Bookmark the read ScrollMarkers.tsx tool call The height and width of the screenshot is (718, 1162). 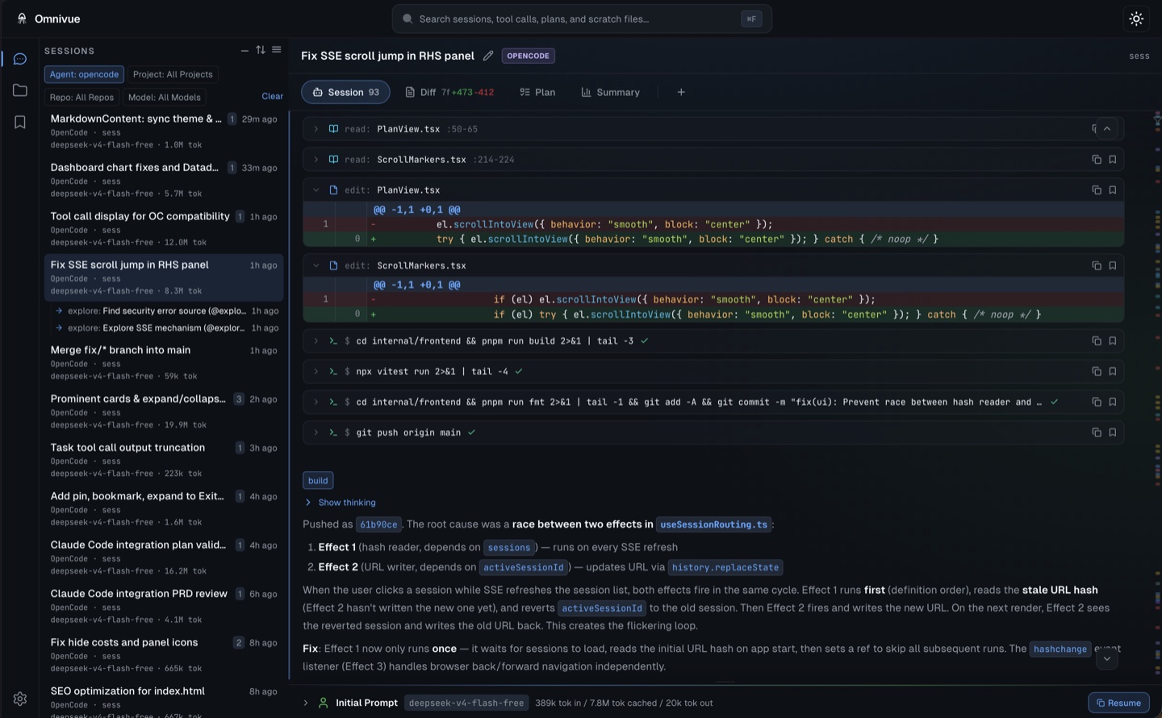[x=1113, y=160]
